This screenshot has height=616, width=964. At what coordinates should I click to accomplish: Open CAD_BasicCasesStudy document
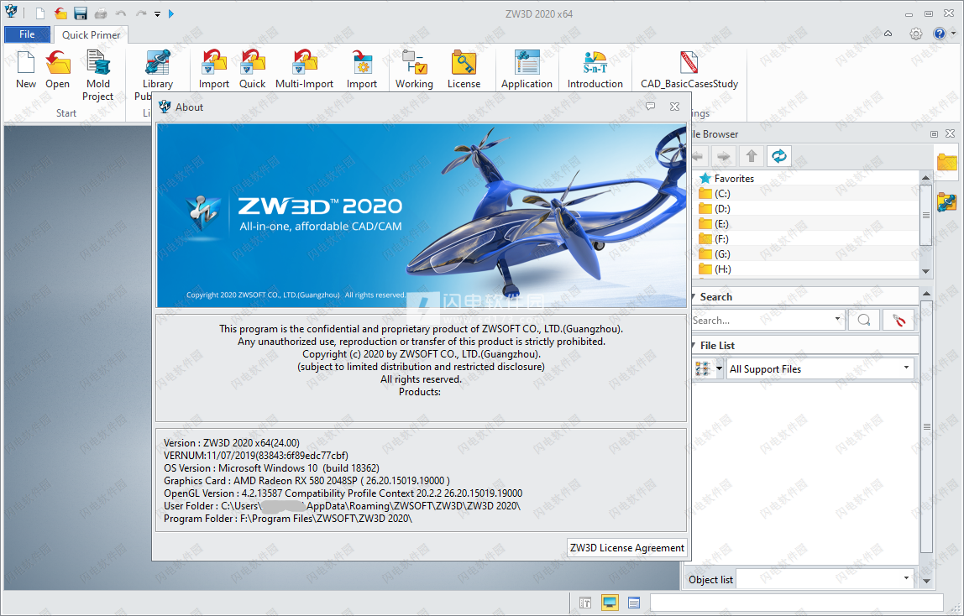tap(689, 64)
